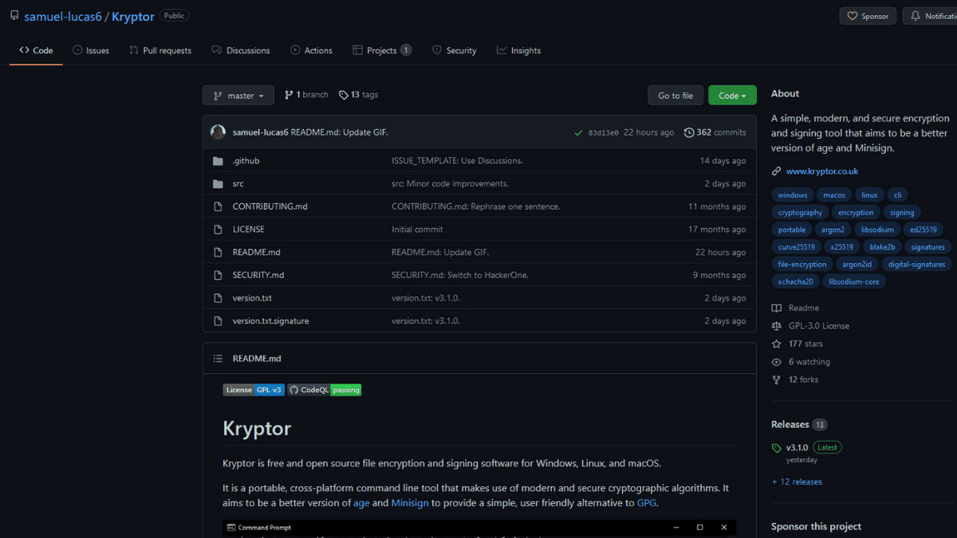Click the Go to file button
The width and height of the screenshot is (957, 538).
point(675,96)
